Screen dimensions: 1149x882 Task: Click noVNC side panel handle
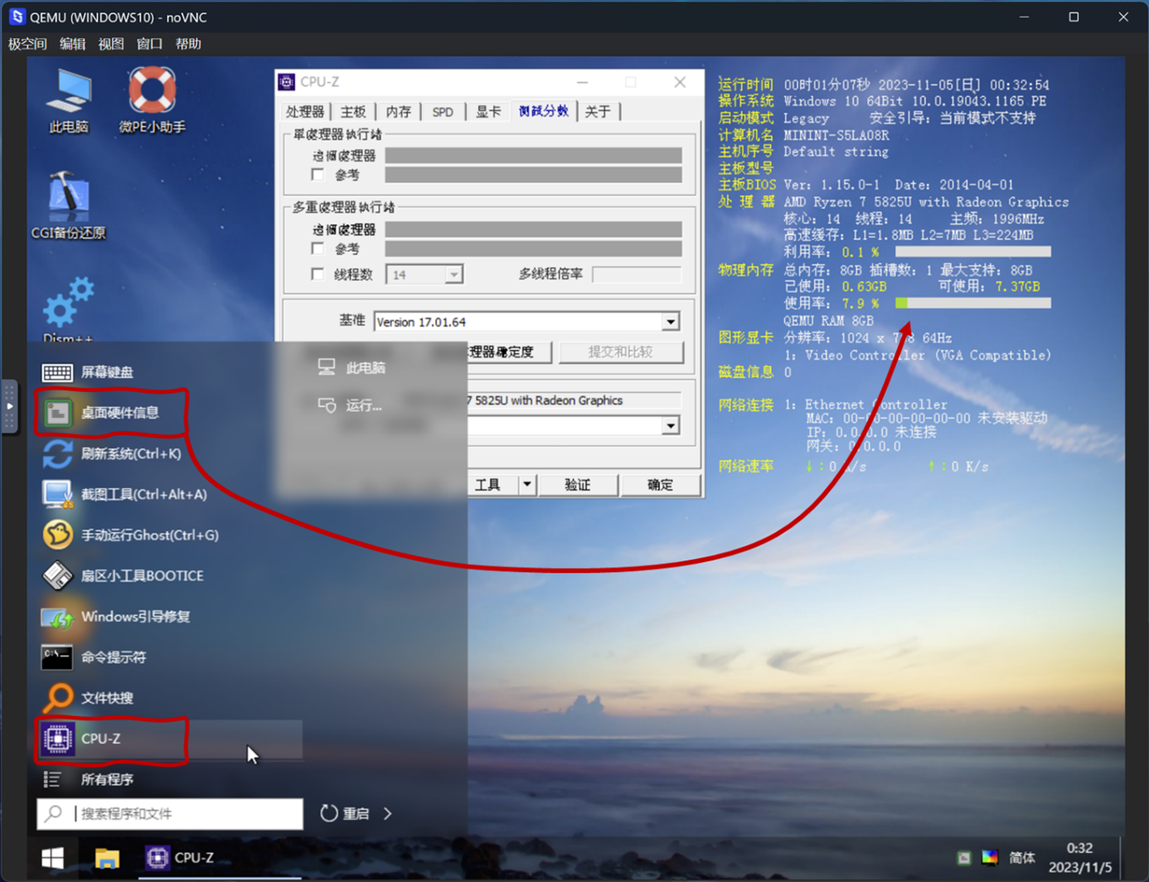click(x=9, y=406)
